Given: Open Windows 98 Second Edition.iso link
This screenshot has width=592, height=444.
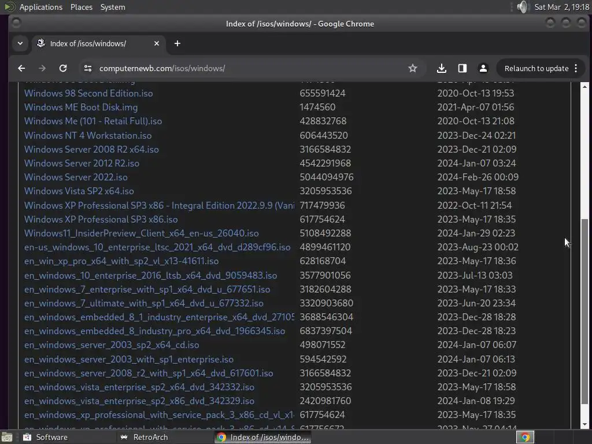Looking at the screenshot, I should click(x=88, y=93).
